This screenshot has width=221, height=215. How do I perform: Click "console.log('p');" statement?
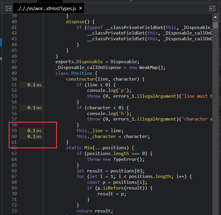(x=109, y=90)
